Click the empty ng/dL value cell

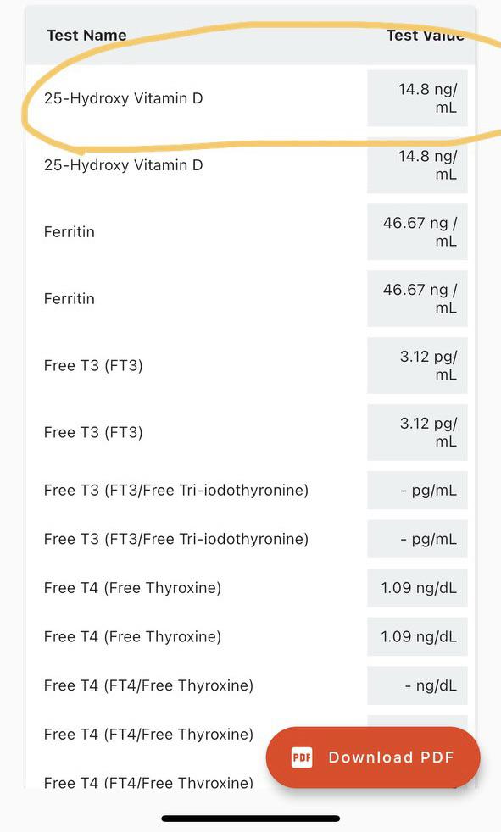(417, 685)
